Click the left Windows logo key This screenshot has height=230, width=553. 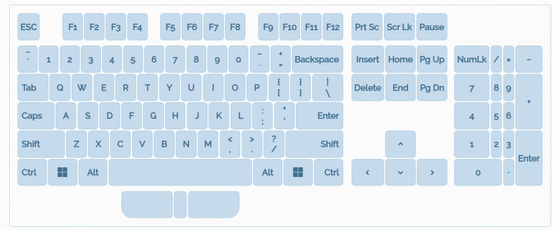[x=62, y=172]
